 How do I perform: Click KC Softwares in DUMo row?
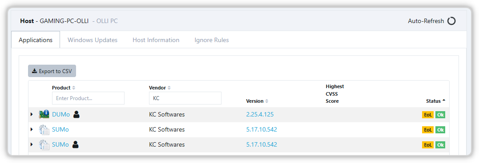167,115
